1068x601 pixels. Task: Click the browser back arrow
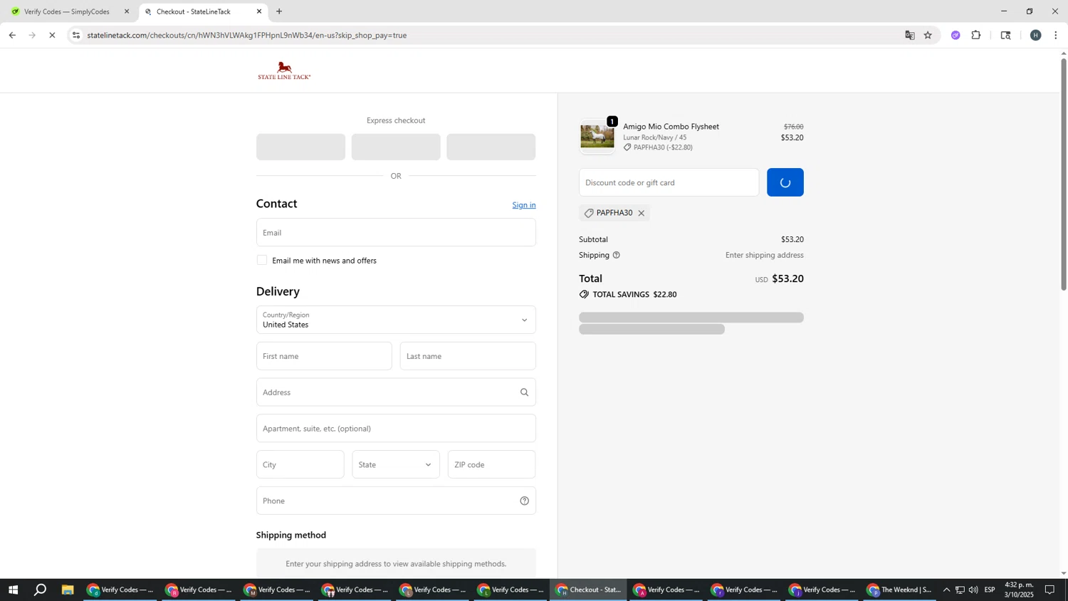coord(12,35)
